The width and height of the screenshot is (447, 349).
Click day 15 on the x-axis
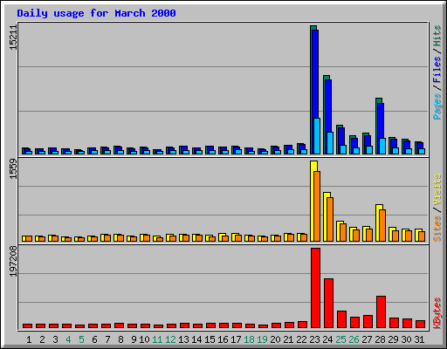click(210, 339)
